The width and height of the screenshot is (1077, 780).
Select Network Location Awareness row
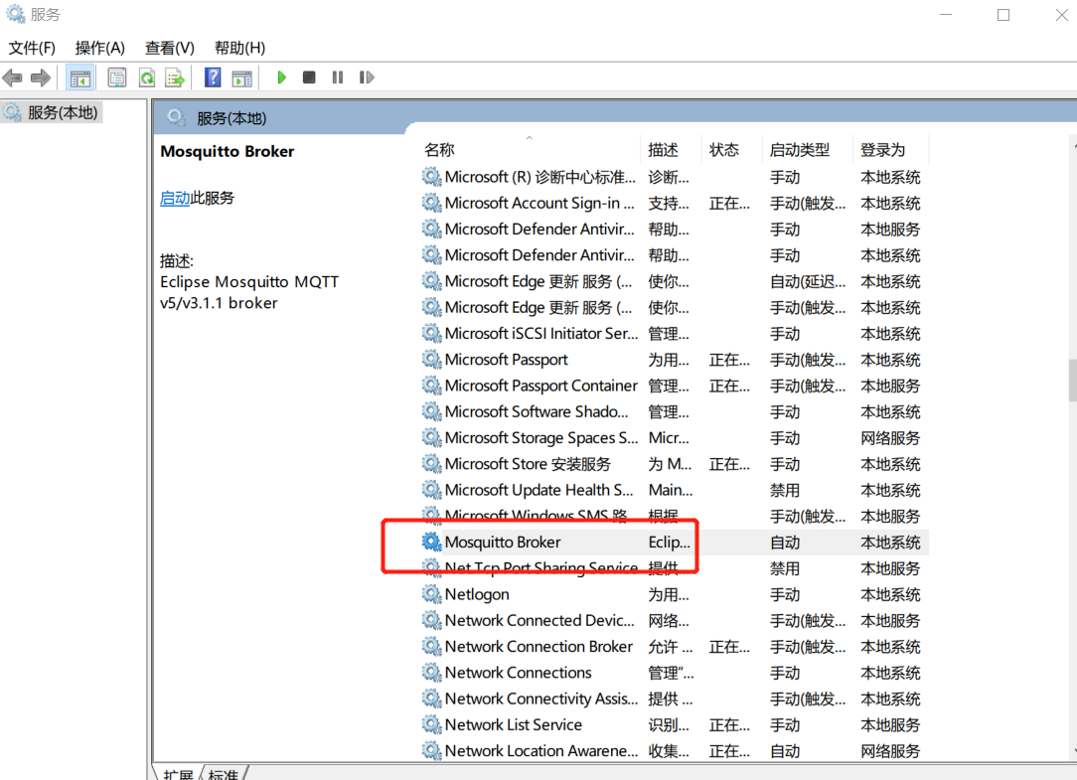pyautogui.click(x=675, y=752)
